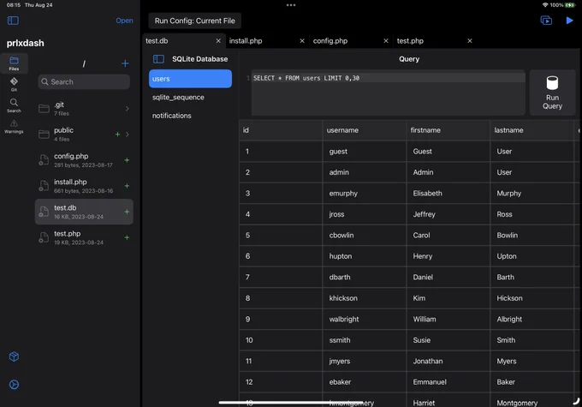The height and width of the screenshot is (407, 582).
Task: Select the notifications table
Action: tap(190, 116)
